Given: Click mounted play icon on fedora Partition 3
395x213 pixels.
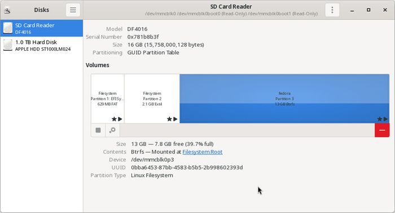Looking at the screenshot, I should (385, 119).
